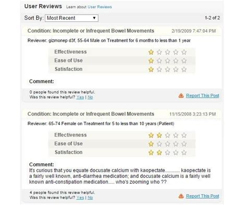Open the Sort By Most Recent dropdown

[x=71, y=18]
